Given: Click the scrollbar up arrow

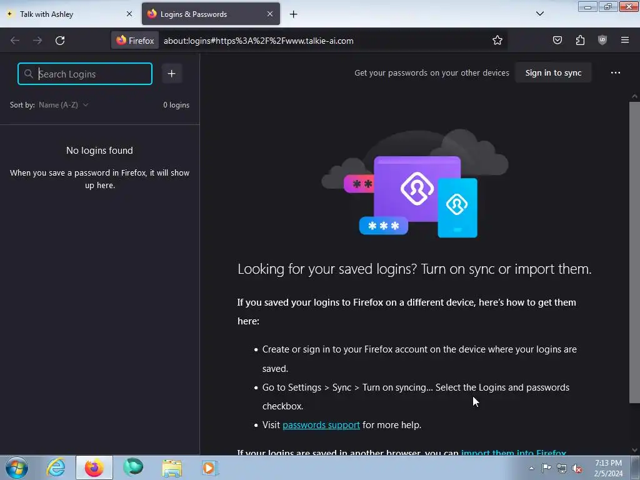Looking at the screenshot, I should point(634,97).
